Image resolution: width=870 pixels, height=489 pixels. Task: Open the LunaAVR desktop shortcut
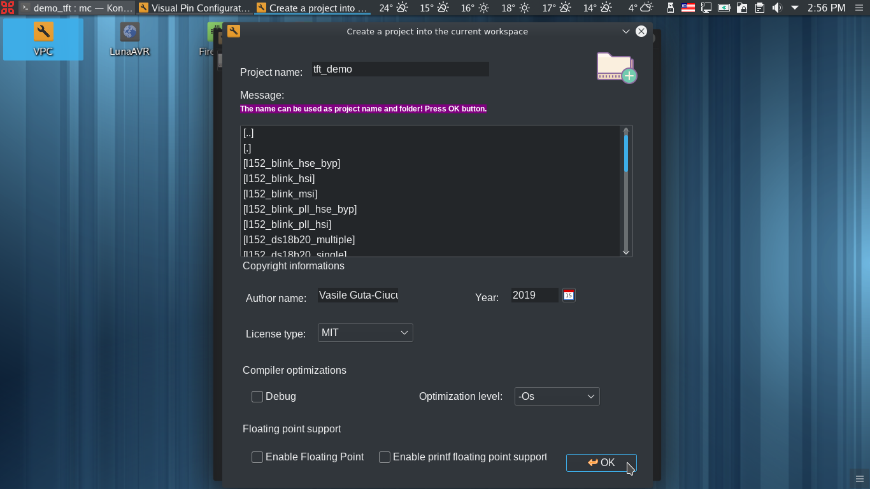(x=129, y=39)
